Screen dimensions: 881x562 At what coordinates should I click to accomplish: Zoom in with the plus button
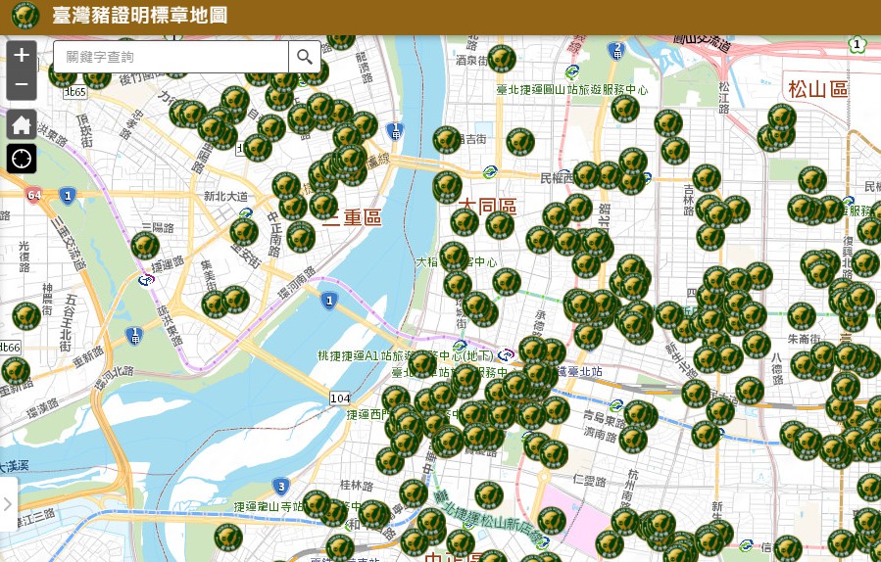tap(22, 55)
